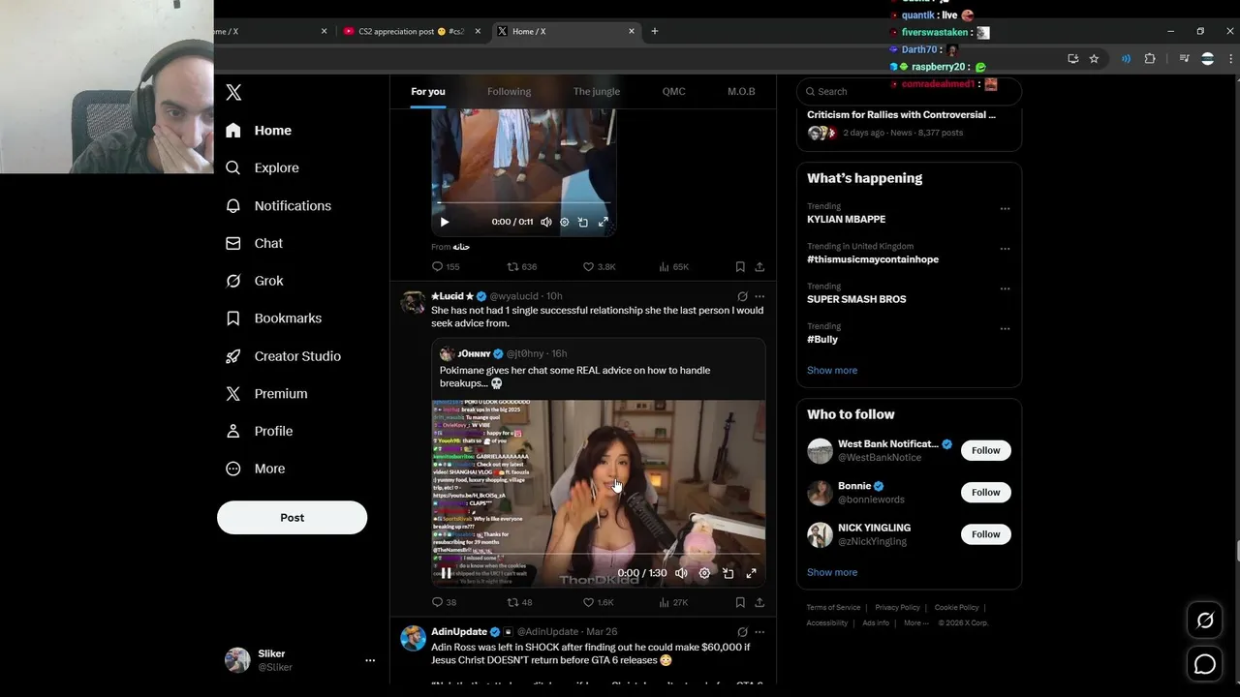Like the post with 3.8K likes

(x=599, y=266)
